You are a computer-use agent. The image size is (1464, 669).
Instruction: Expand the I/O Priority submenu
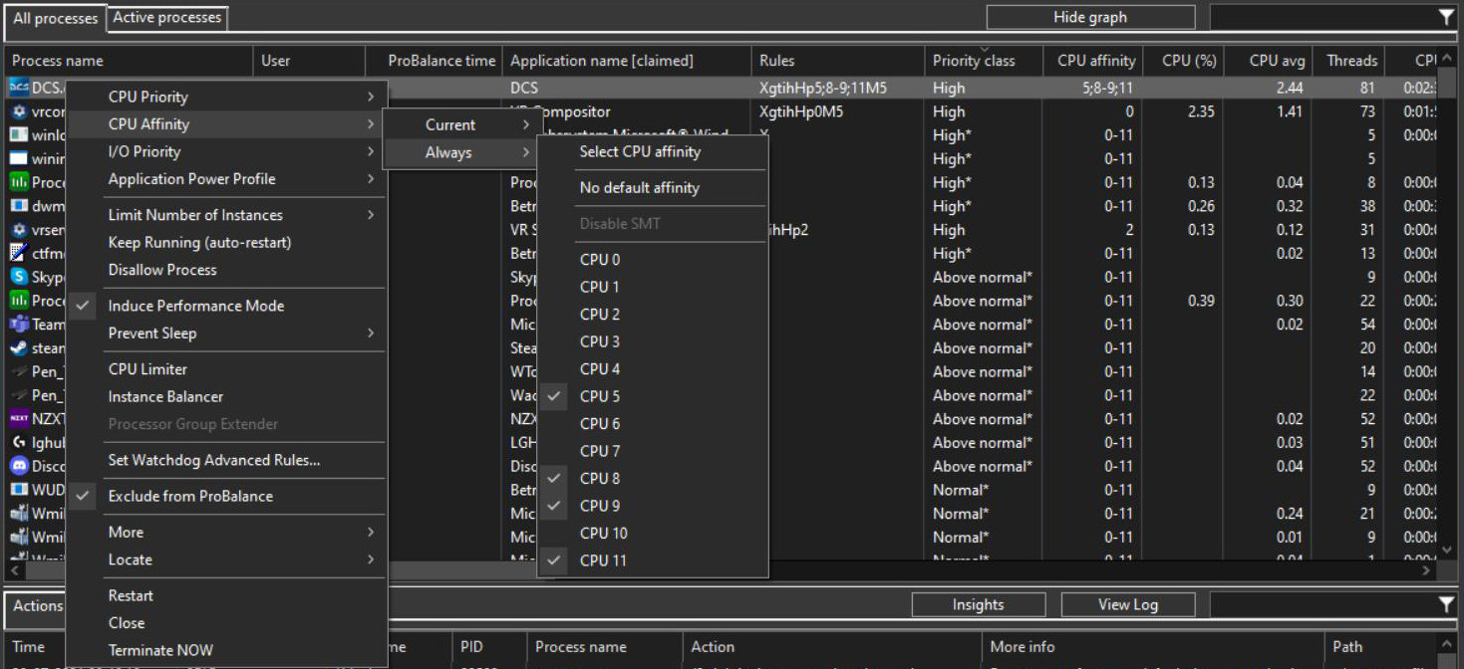point(226,151)
